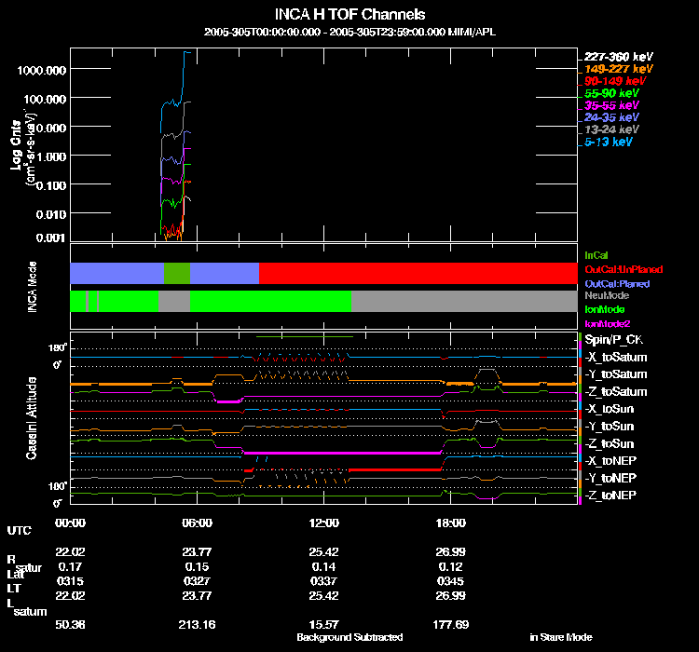The image size is (699, 652).
Task: Select the -X_toSaturn attitude label
Action: coord(616,358)
